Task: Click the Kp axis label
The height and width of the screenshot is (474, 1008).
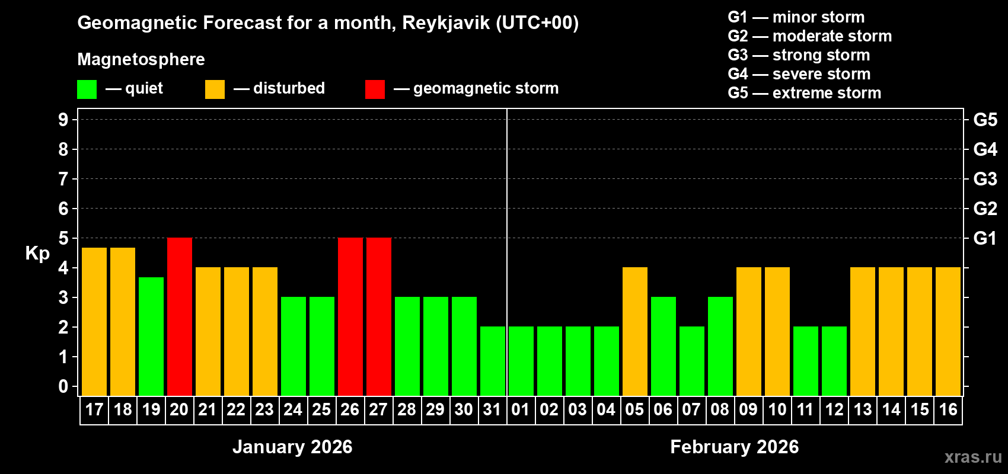Action: tap(37, 254)
